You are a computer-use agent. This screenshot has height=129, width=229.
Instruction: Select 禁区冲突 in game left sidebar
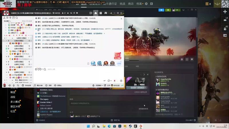coord(15,106)
